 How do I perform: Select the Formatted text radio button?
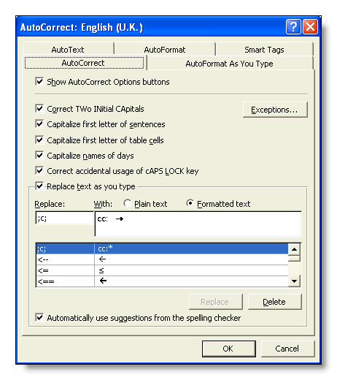pyautogui.click(x=190, y=203)
